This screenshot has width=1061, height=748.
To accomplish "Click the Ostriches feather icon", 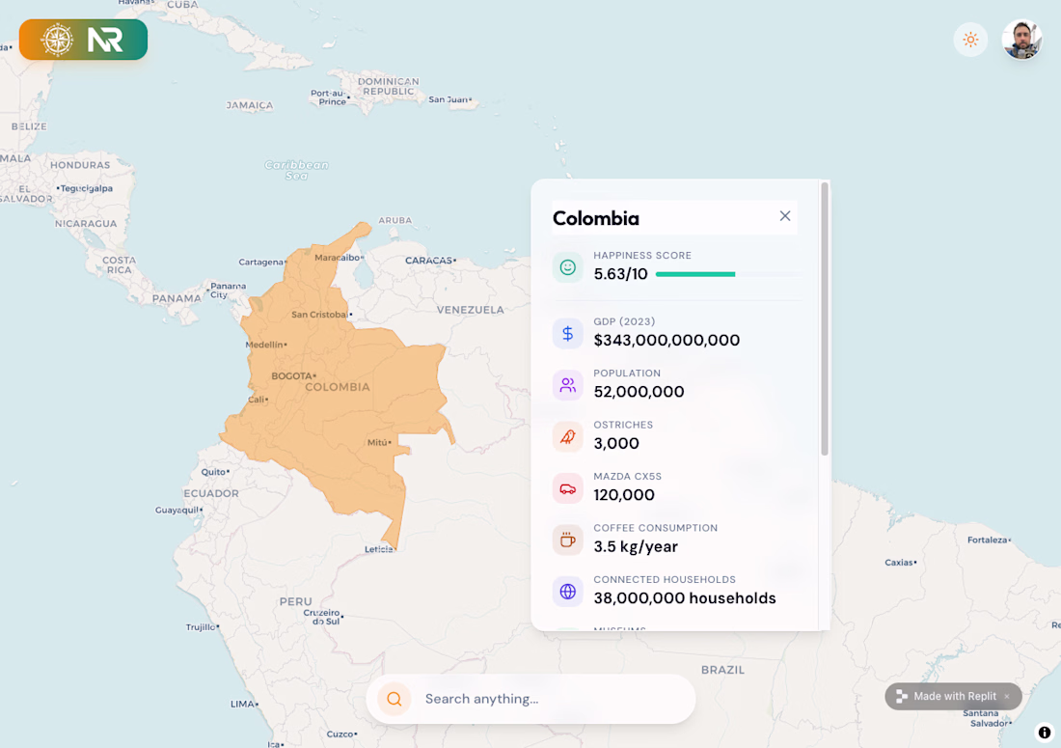I will [x=568, y=436].
